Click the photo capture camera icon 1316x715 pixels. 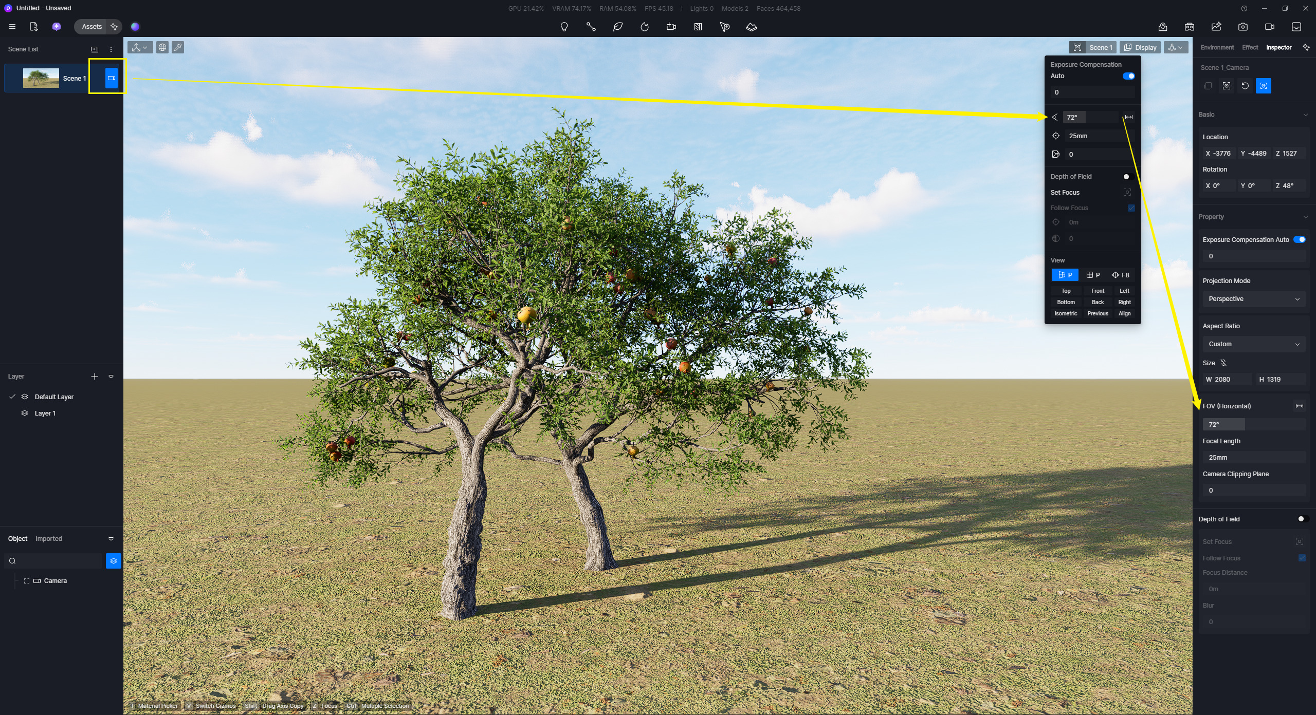pyautogui.click(x=1242, y=27)
